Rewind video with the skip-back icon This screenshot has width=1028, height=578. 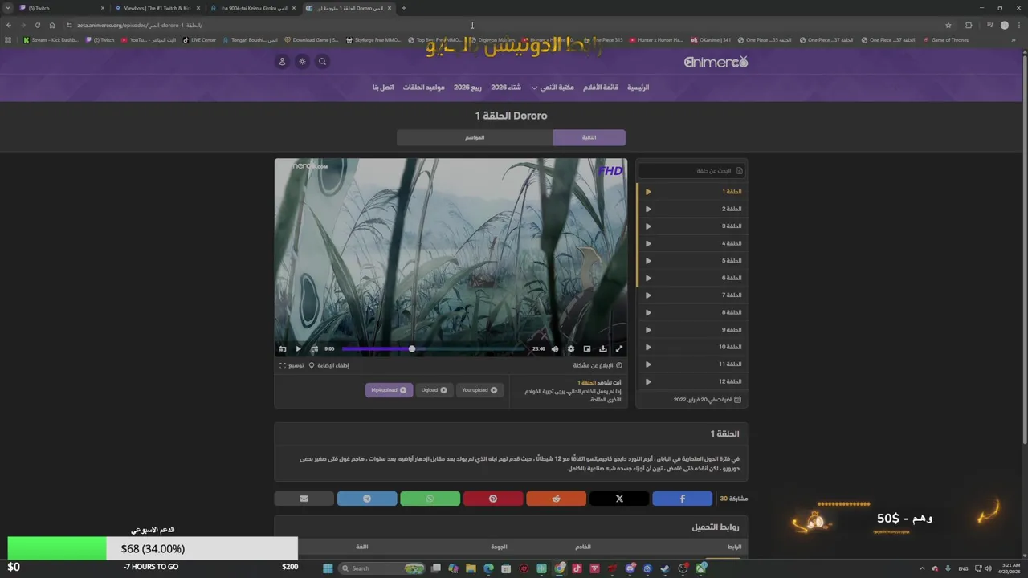282,348
